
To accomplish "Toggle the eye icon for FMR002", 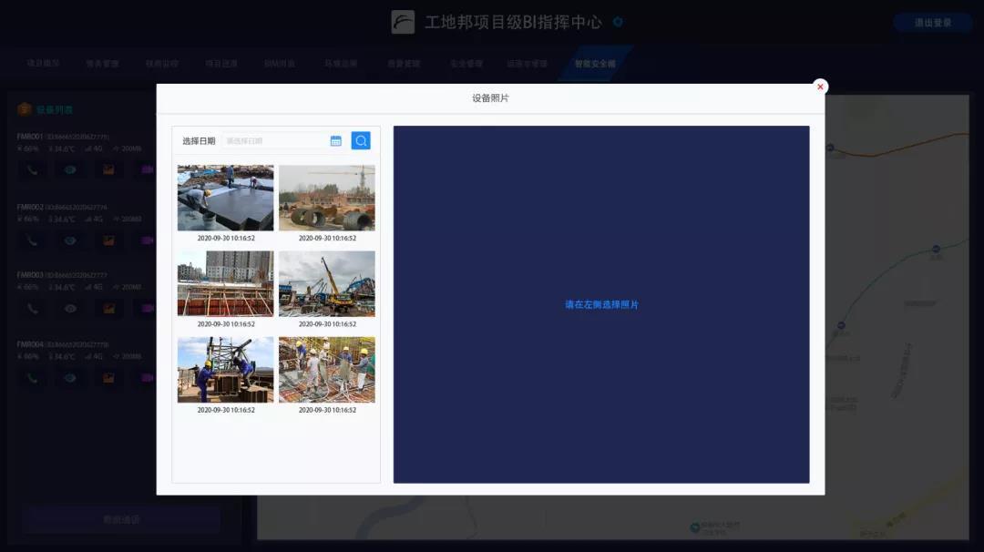I will 70,240.
